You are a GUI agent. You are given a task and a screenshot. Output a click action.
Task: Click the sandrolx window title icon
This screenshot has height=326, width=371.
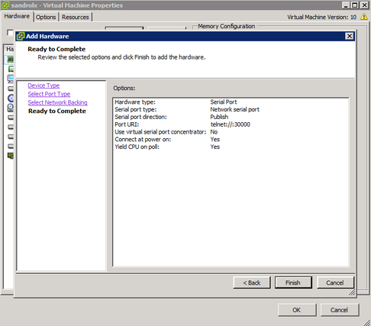coord(5,5)
